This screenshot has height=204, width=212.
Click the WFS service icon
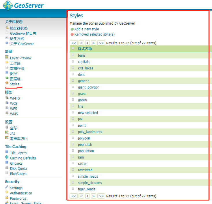7,108
